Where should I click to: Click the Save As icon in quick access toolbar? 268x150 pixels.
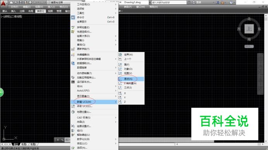click(x=25, y=2)
